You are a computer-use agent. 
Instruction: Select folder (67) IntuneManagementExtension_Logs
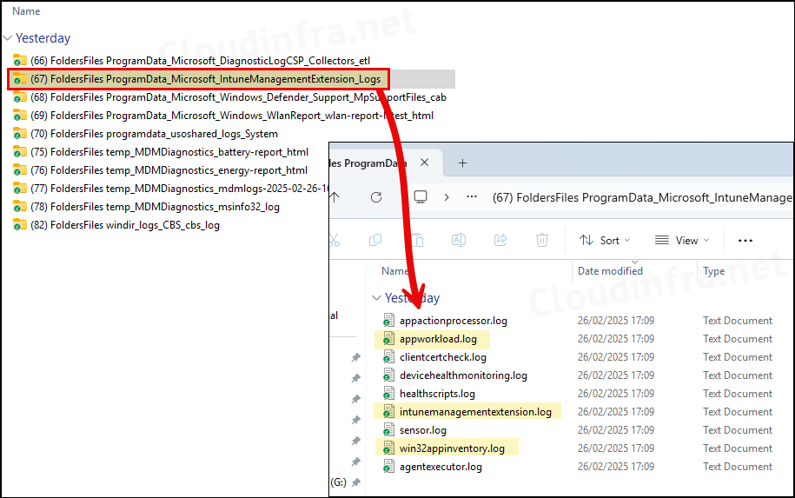coord(205,79)
